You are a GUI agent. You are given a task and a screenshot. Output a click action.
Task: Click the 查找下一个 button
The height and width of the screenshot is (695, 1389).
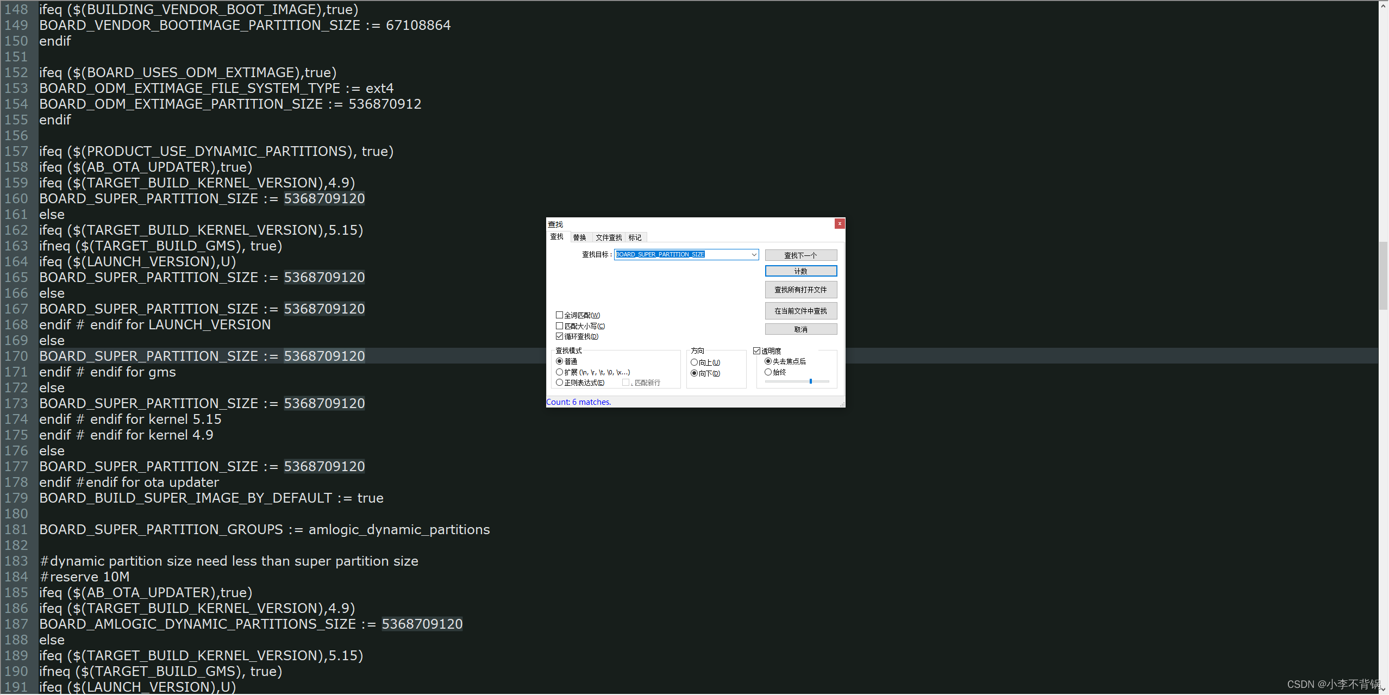(x=801, y=255)
